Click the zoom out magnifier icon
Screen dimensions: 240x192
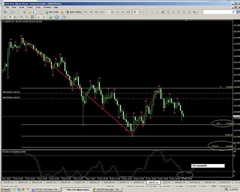pyautogui.click(x=27, y=17)
